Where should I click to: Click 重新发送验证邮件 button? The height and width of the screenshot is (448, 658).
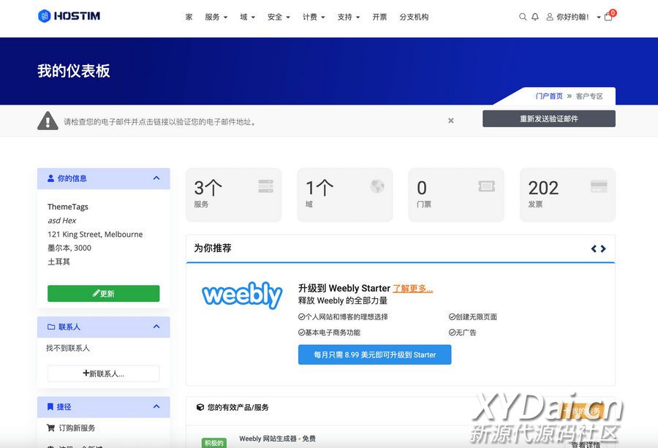[548, 118]
